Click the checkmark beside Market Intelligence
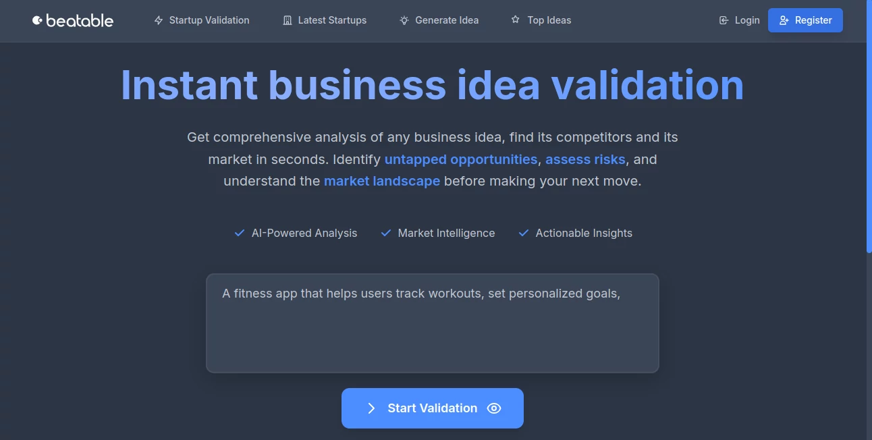 coord(385,232)
